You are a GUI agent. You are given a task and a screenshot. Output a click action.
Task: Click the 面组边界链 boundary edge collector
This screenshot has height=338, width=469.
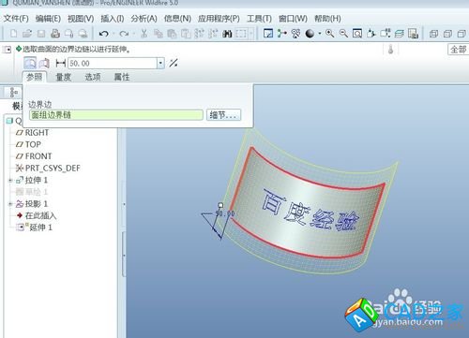(x=116, y=115)
